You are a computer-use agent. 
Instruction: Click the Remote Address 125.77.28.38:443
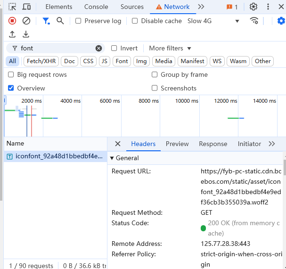pyautogui.click(x=225, y=244)
